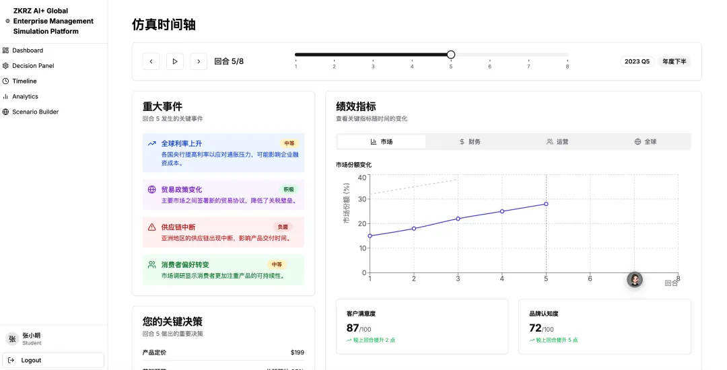Click the 张 user avatar in sidebar
The image size is (727, 370).
13,339
